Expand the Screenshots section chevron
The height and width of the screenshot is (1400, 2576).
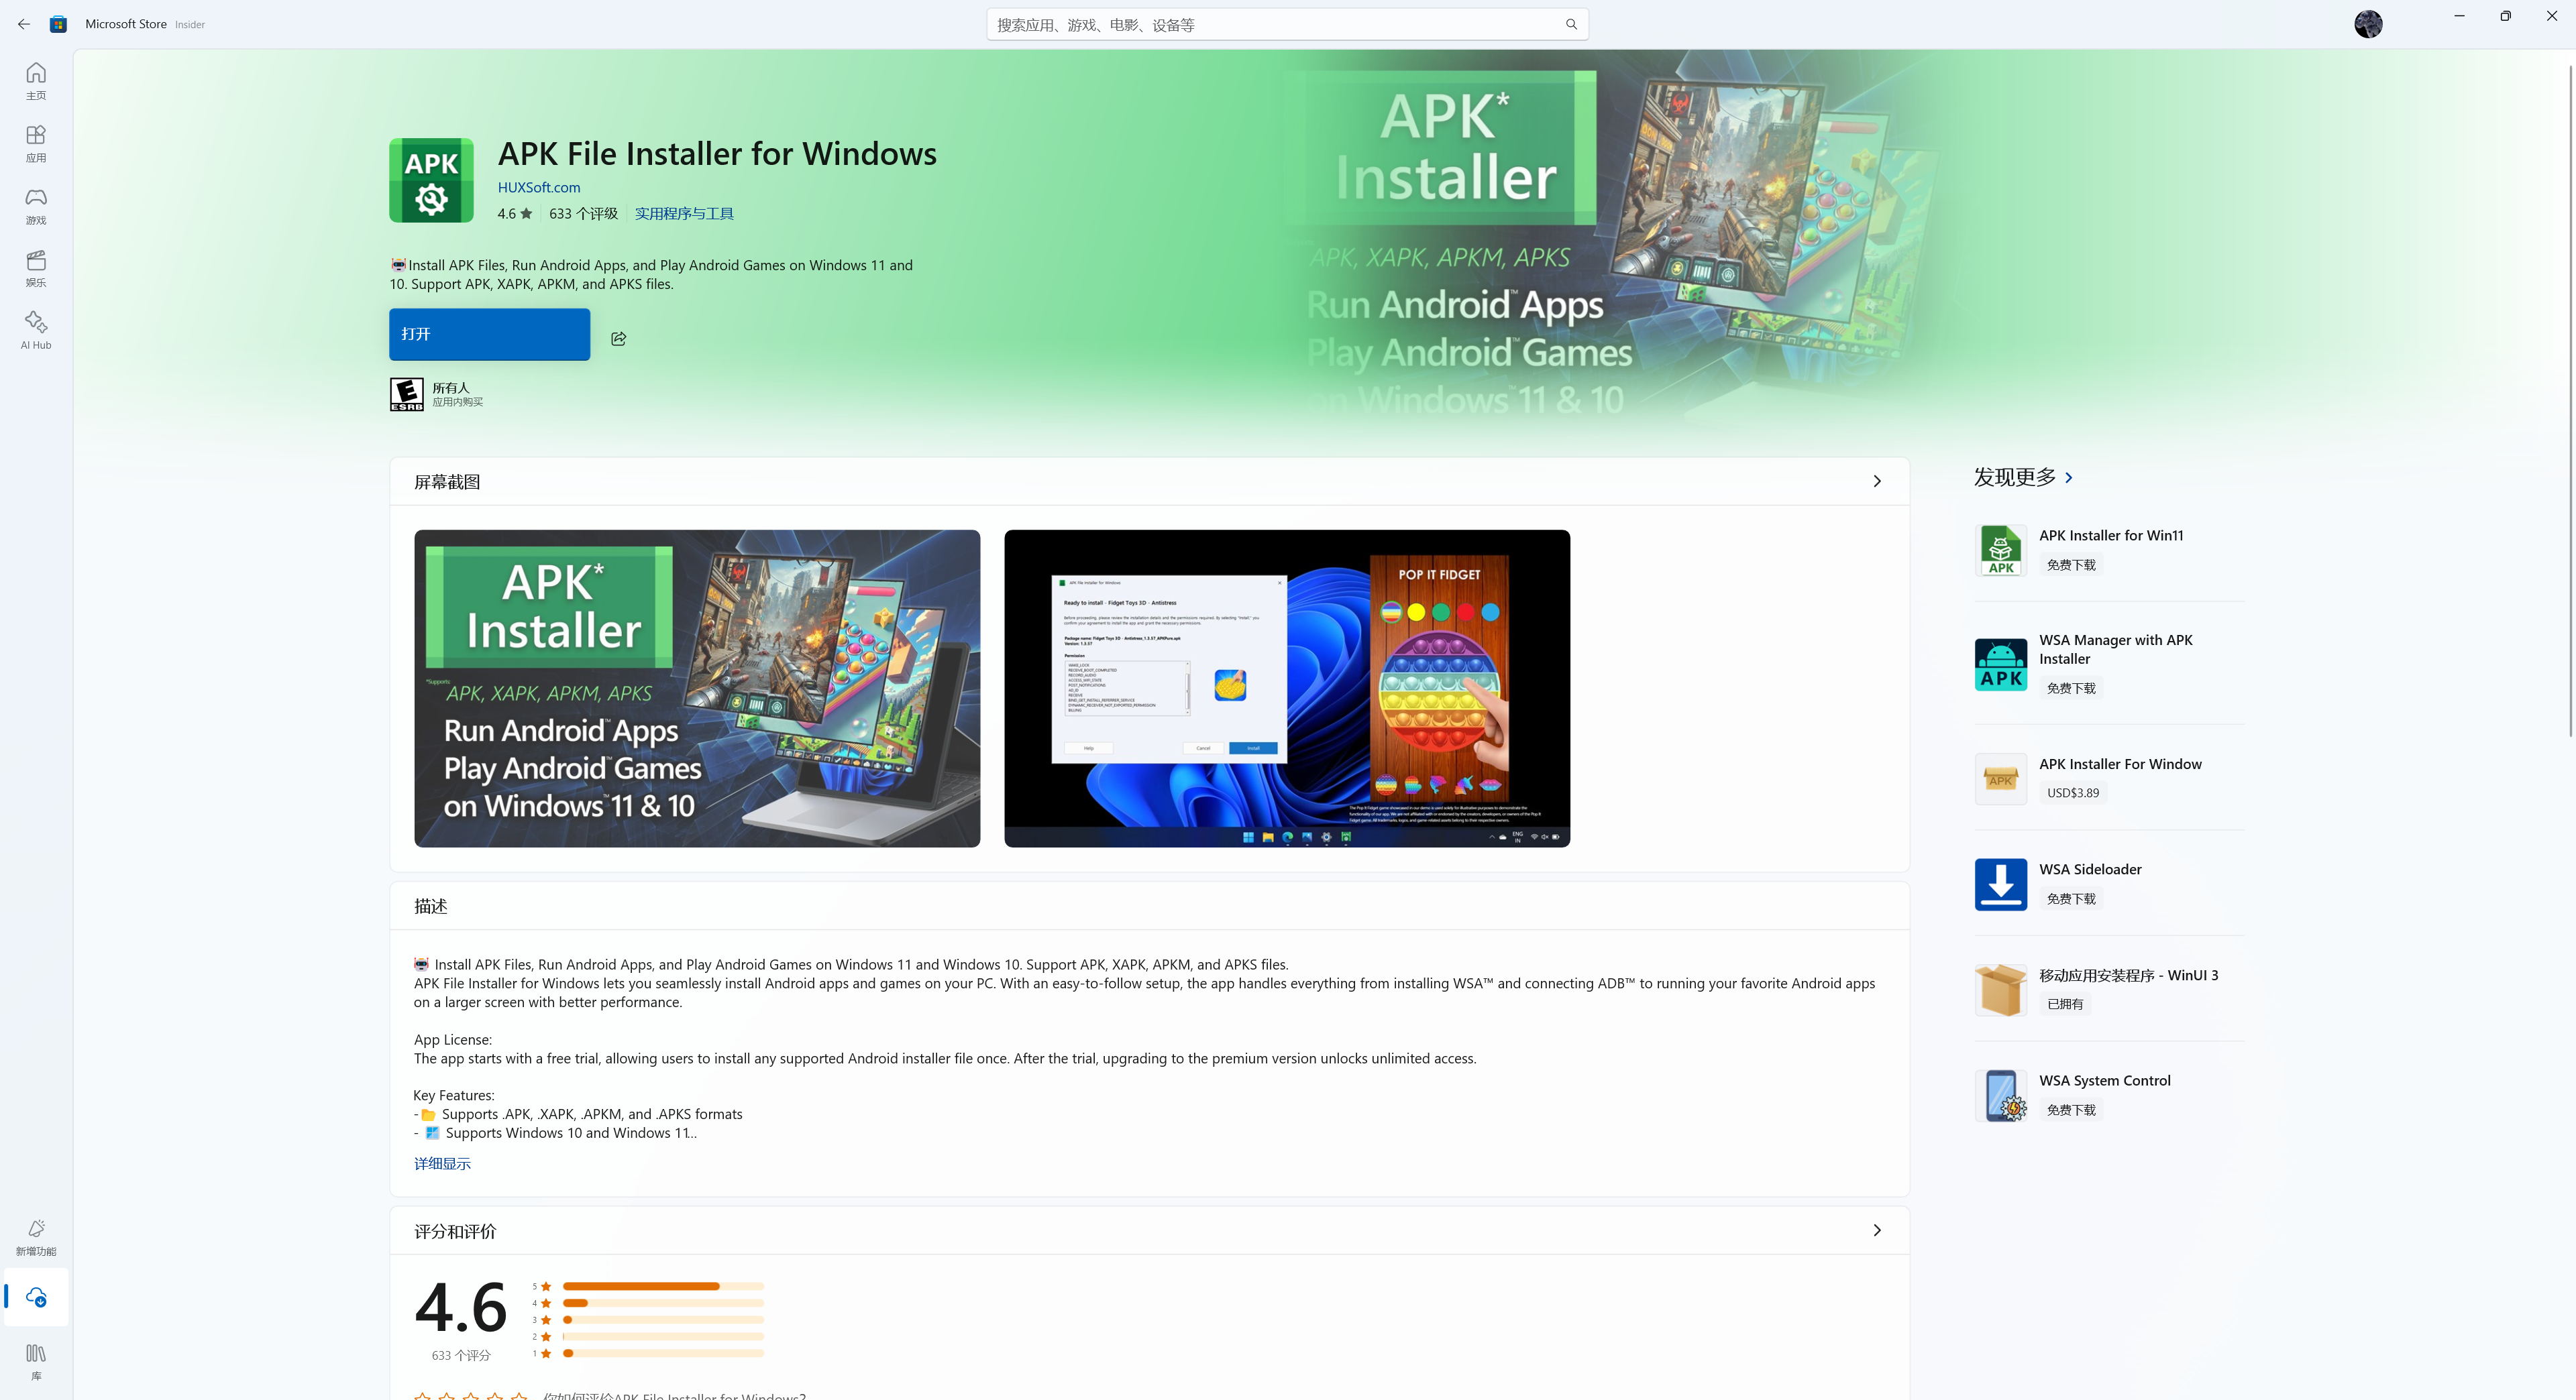click(x=1876, y=481)
